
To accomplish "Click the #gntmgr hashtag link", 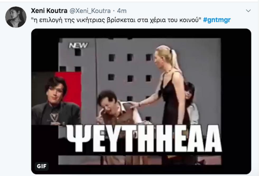I will point(217,20).
